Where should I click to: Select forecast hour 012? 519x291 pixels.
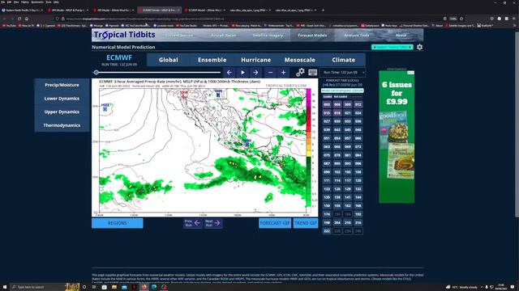click(358, 104)
